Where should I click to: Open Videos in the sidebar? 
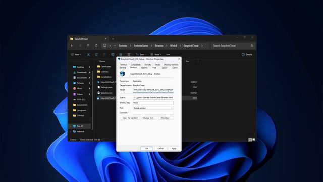[80, 94]
